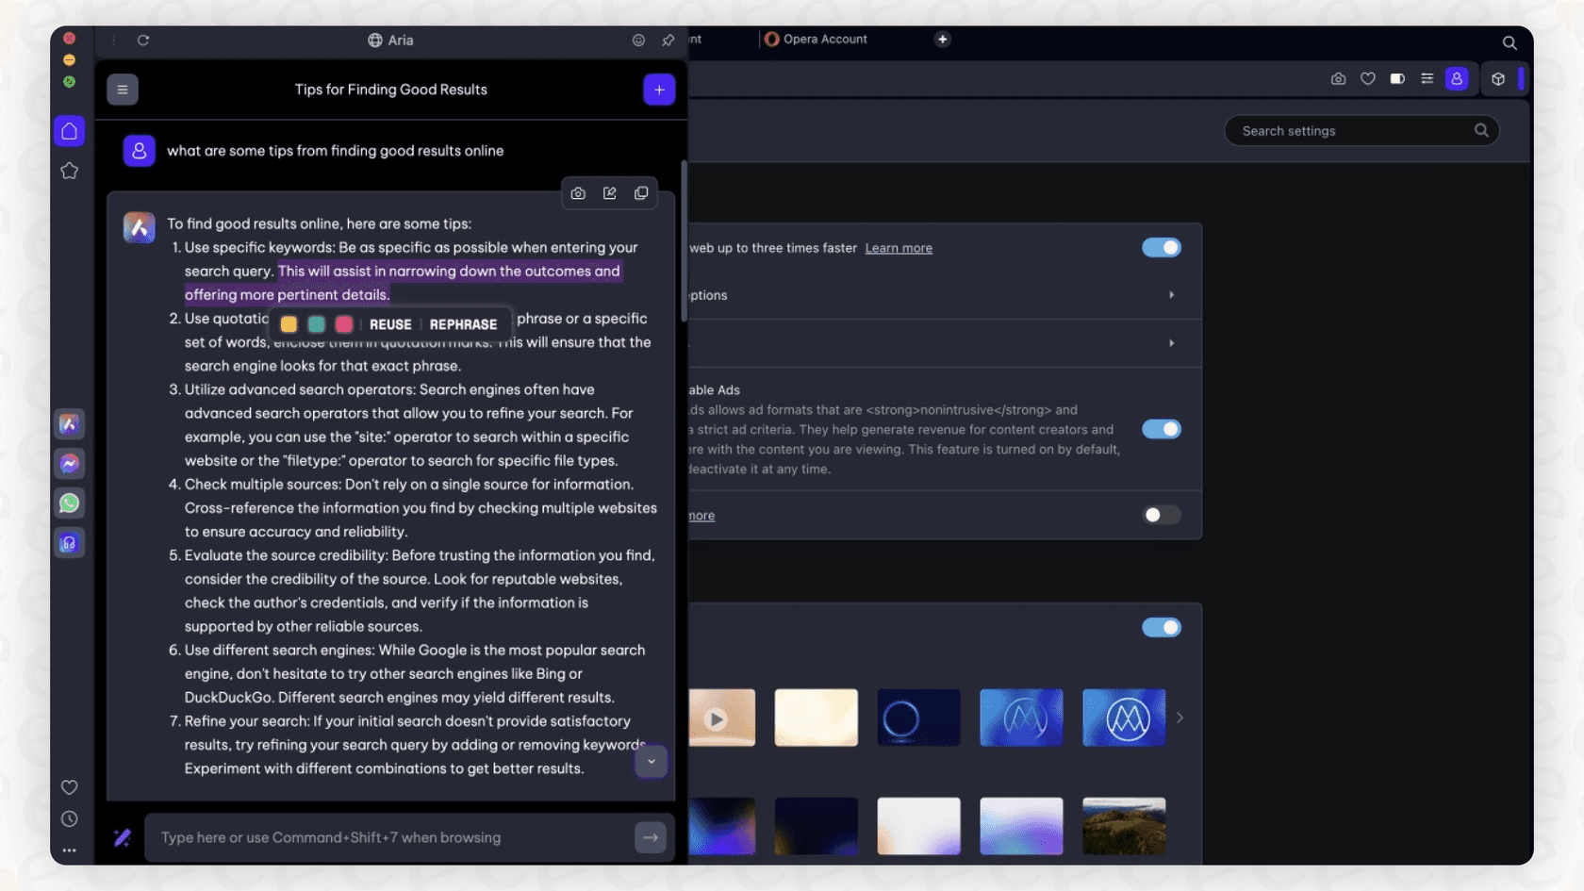Open Aria chat history hamburger menu
Image resolution: width=1584 pixels, height=891 pixels.
pos(122,89)
